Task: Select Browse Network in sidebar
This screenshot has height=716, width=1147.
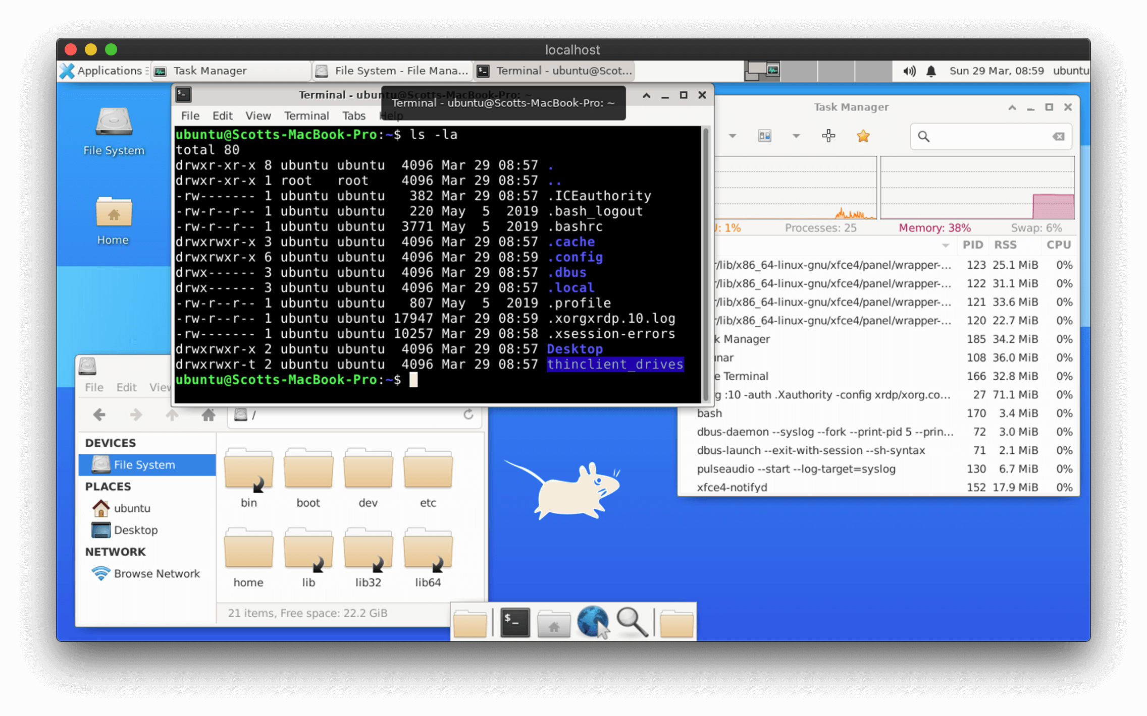Action: coord(157,574)
